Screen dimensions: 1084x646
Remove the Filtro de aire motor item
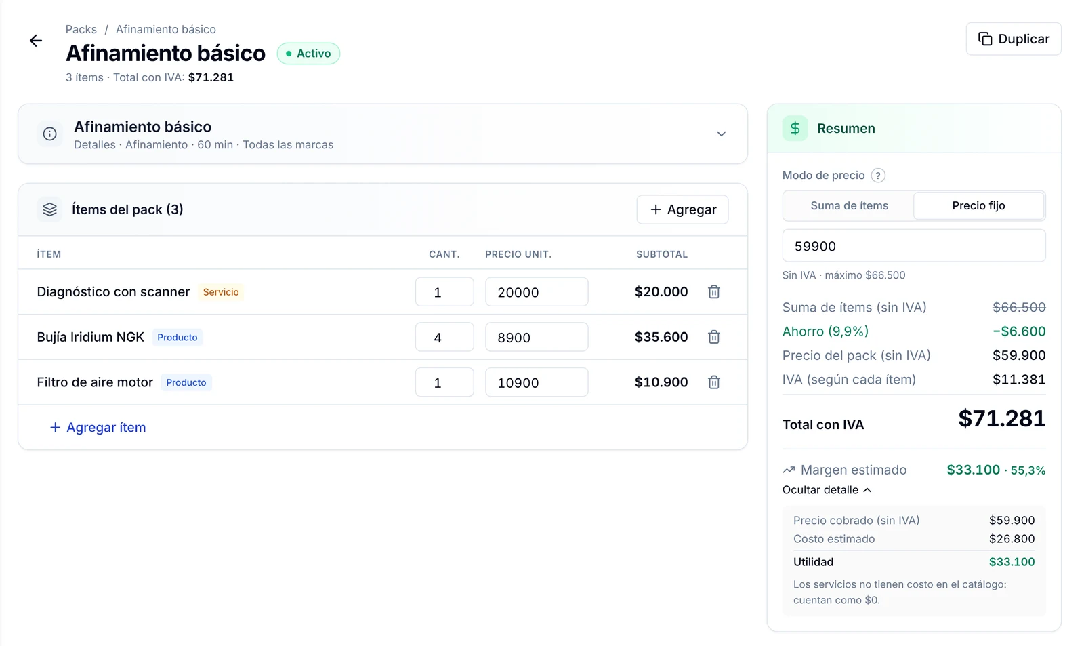pos(714,382)
